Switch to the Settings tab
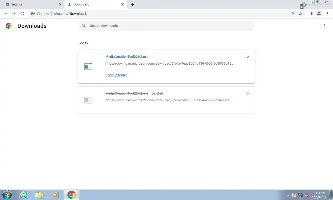Viewport: 333px width, 200px height. pos(32,4)
